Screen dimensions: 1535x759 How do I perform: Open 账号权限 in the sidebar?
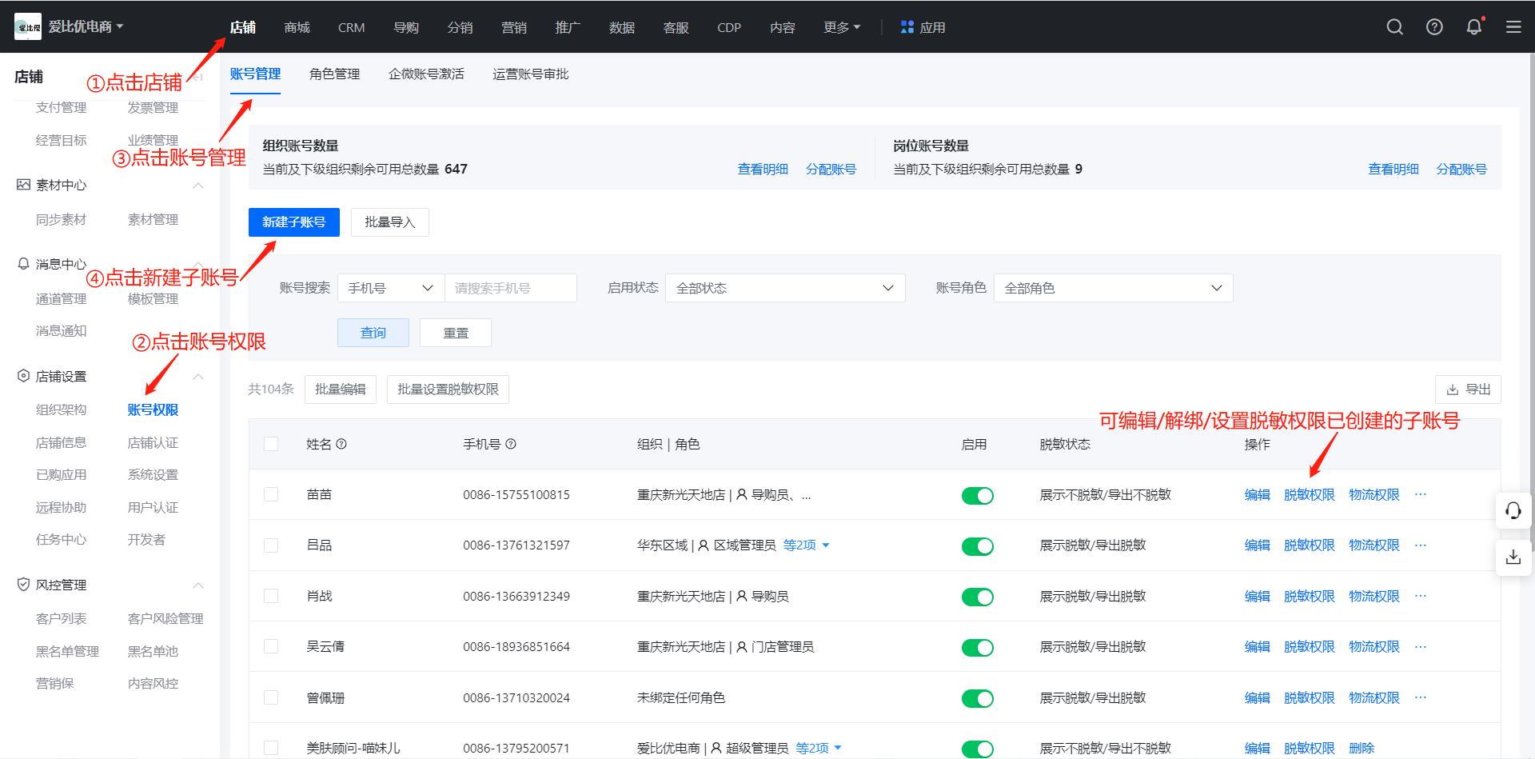[x=153, y=409]
